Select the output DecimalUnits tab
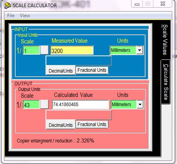This screenshot has height=164, width=177. pyautogui.click(x=61, y=125)
